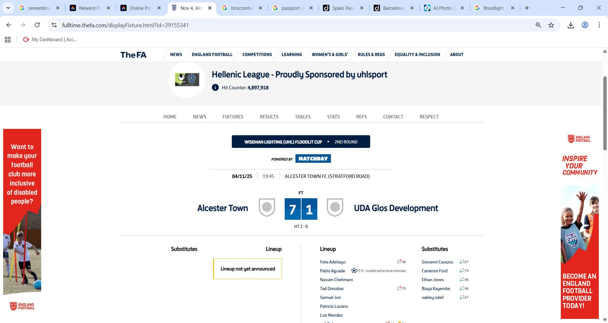Open RULES & REGS menu item

coord(371,54)
